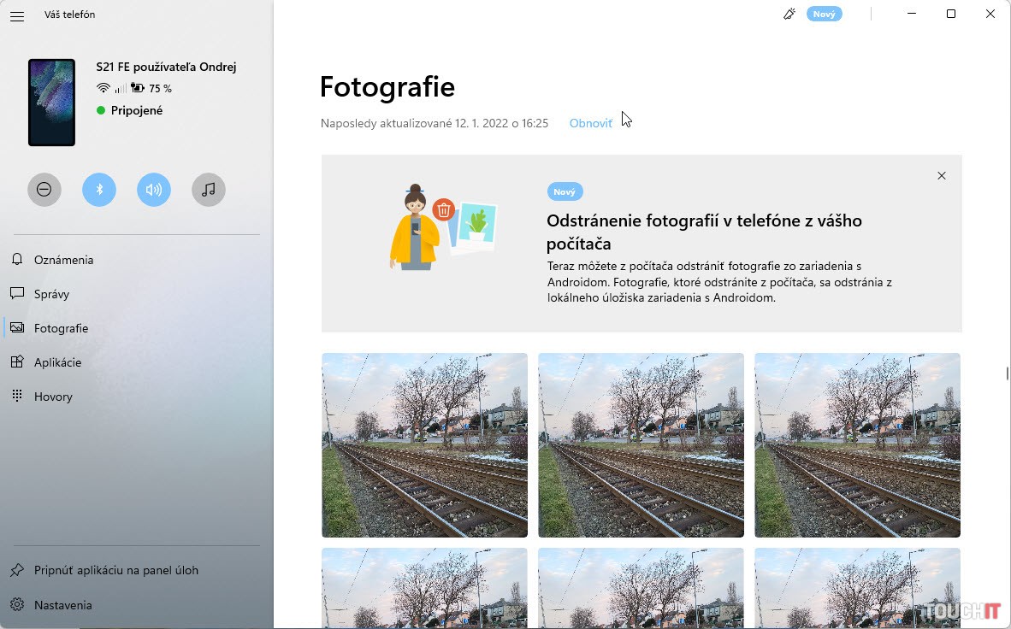This screenshot has height=629, width=1011.
Task: Open the first railway photo thumbnail
Action: 424,444
